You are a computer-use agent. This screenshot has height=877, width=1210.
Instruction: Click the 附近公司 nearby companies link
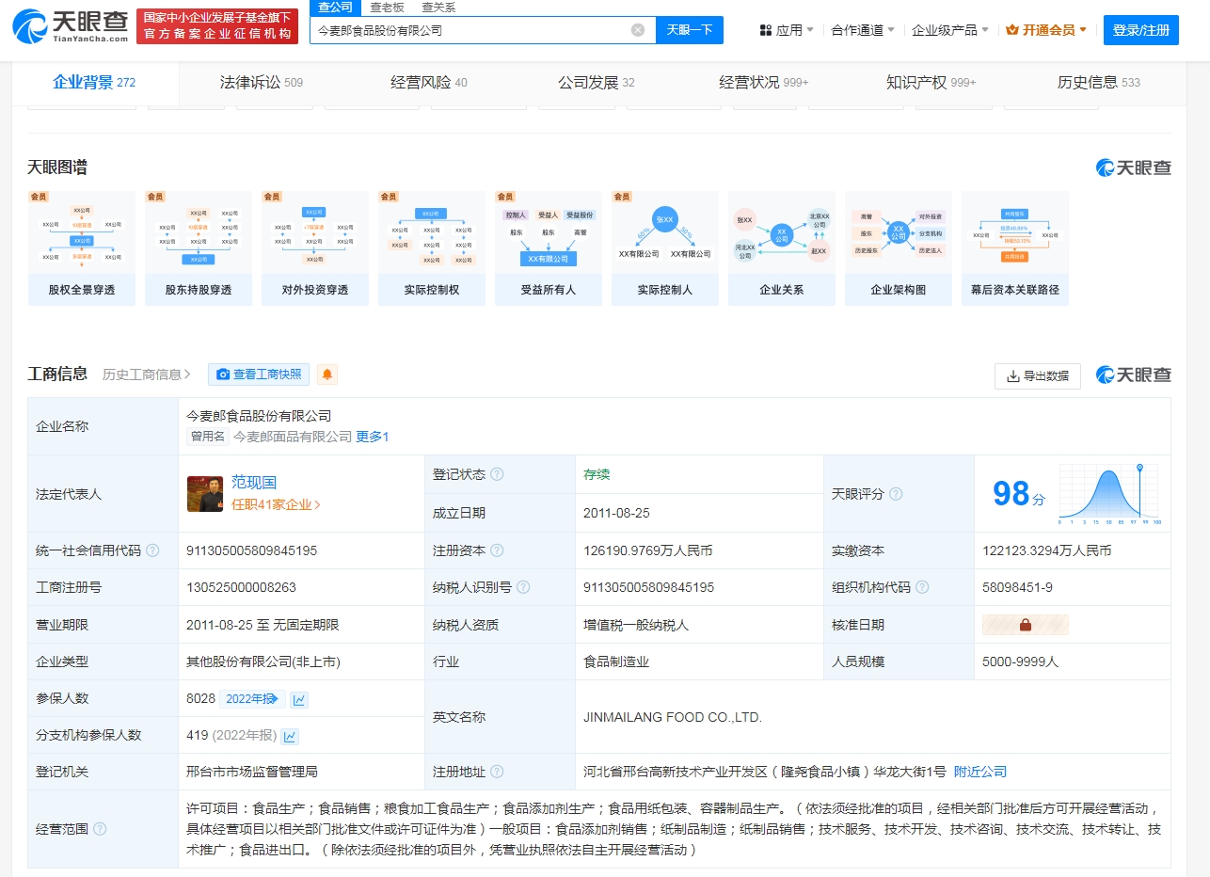(980, 772)
